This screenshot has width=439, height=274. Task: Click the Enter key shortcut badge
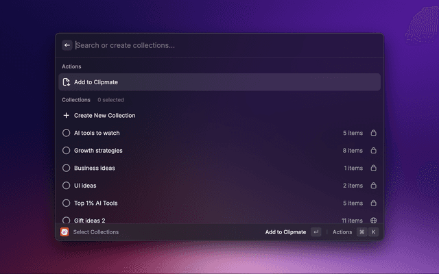[316, 232]
